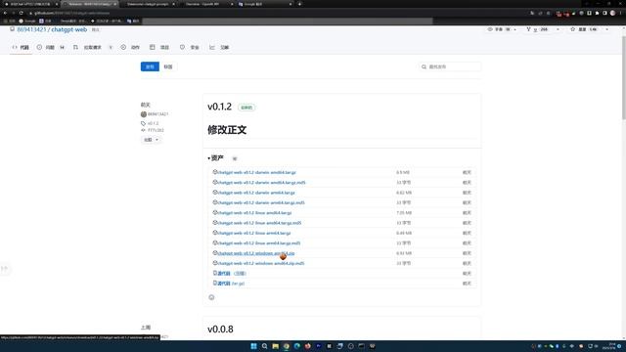This screenshot has height=352, width=626.
Task: Expand the side panel arrow at left edge
Action: click(4, 269)
